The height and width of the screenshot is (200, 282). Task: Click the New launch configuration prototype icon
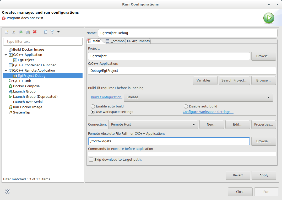14,32
